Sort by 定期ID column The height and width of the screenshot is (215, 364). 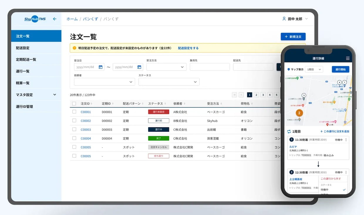tap(113, 104)
